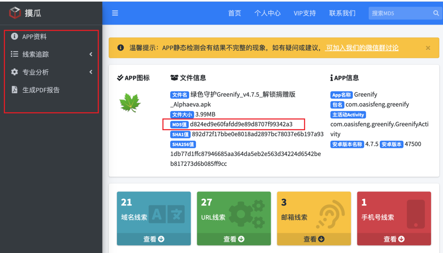Click the SHA1值 label badge
Image resolution: width=443 pixels, height=253 pixels.
pos(180,134)
